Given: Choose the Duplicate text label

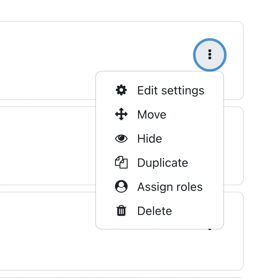Looking at the screenshot, I should pos(162,163).
